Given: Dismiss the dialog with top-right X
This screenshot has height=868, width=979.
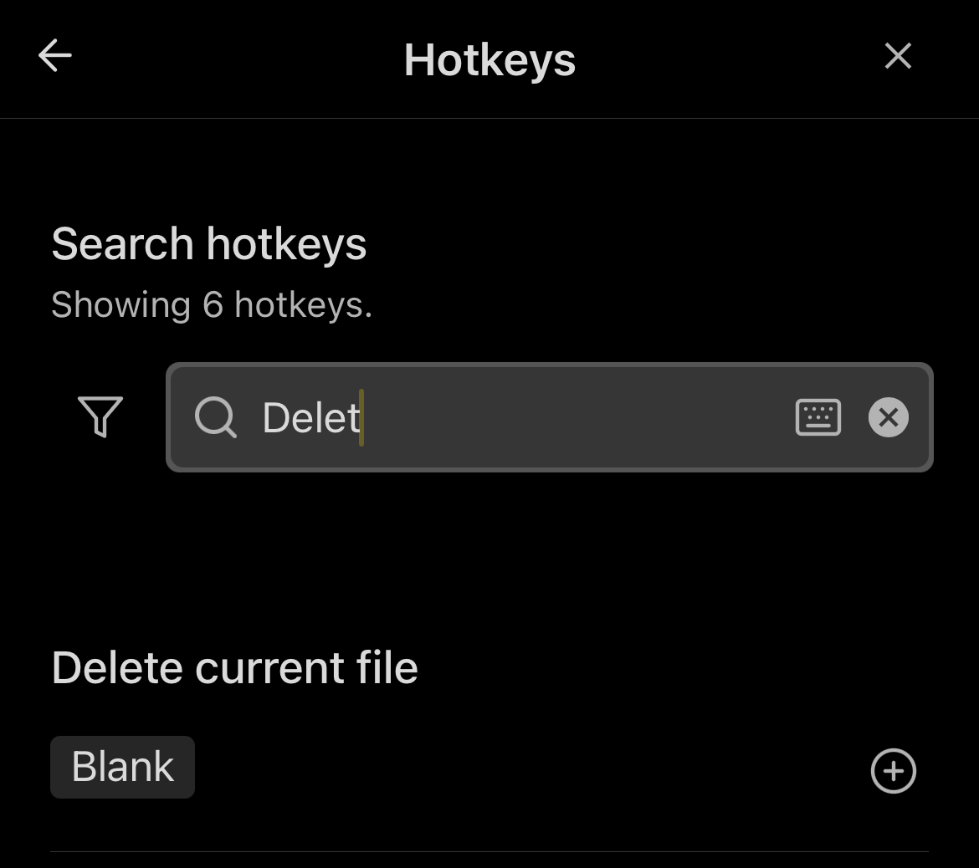Looking at the screenshot, I should tap(898, 57).
